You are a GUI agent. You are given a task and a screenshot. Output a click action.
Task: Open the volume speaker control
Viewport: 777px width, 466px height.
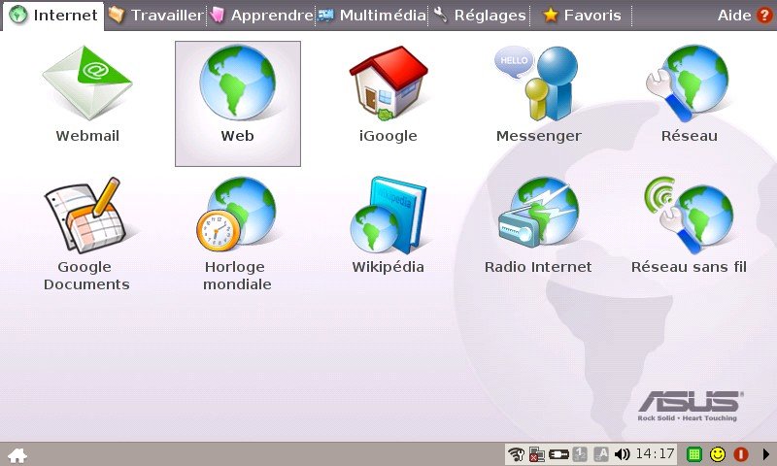622,453
